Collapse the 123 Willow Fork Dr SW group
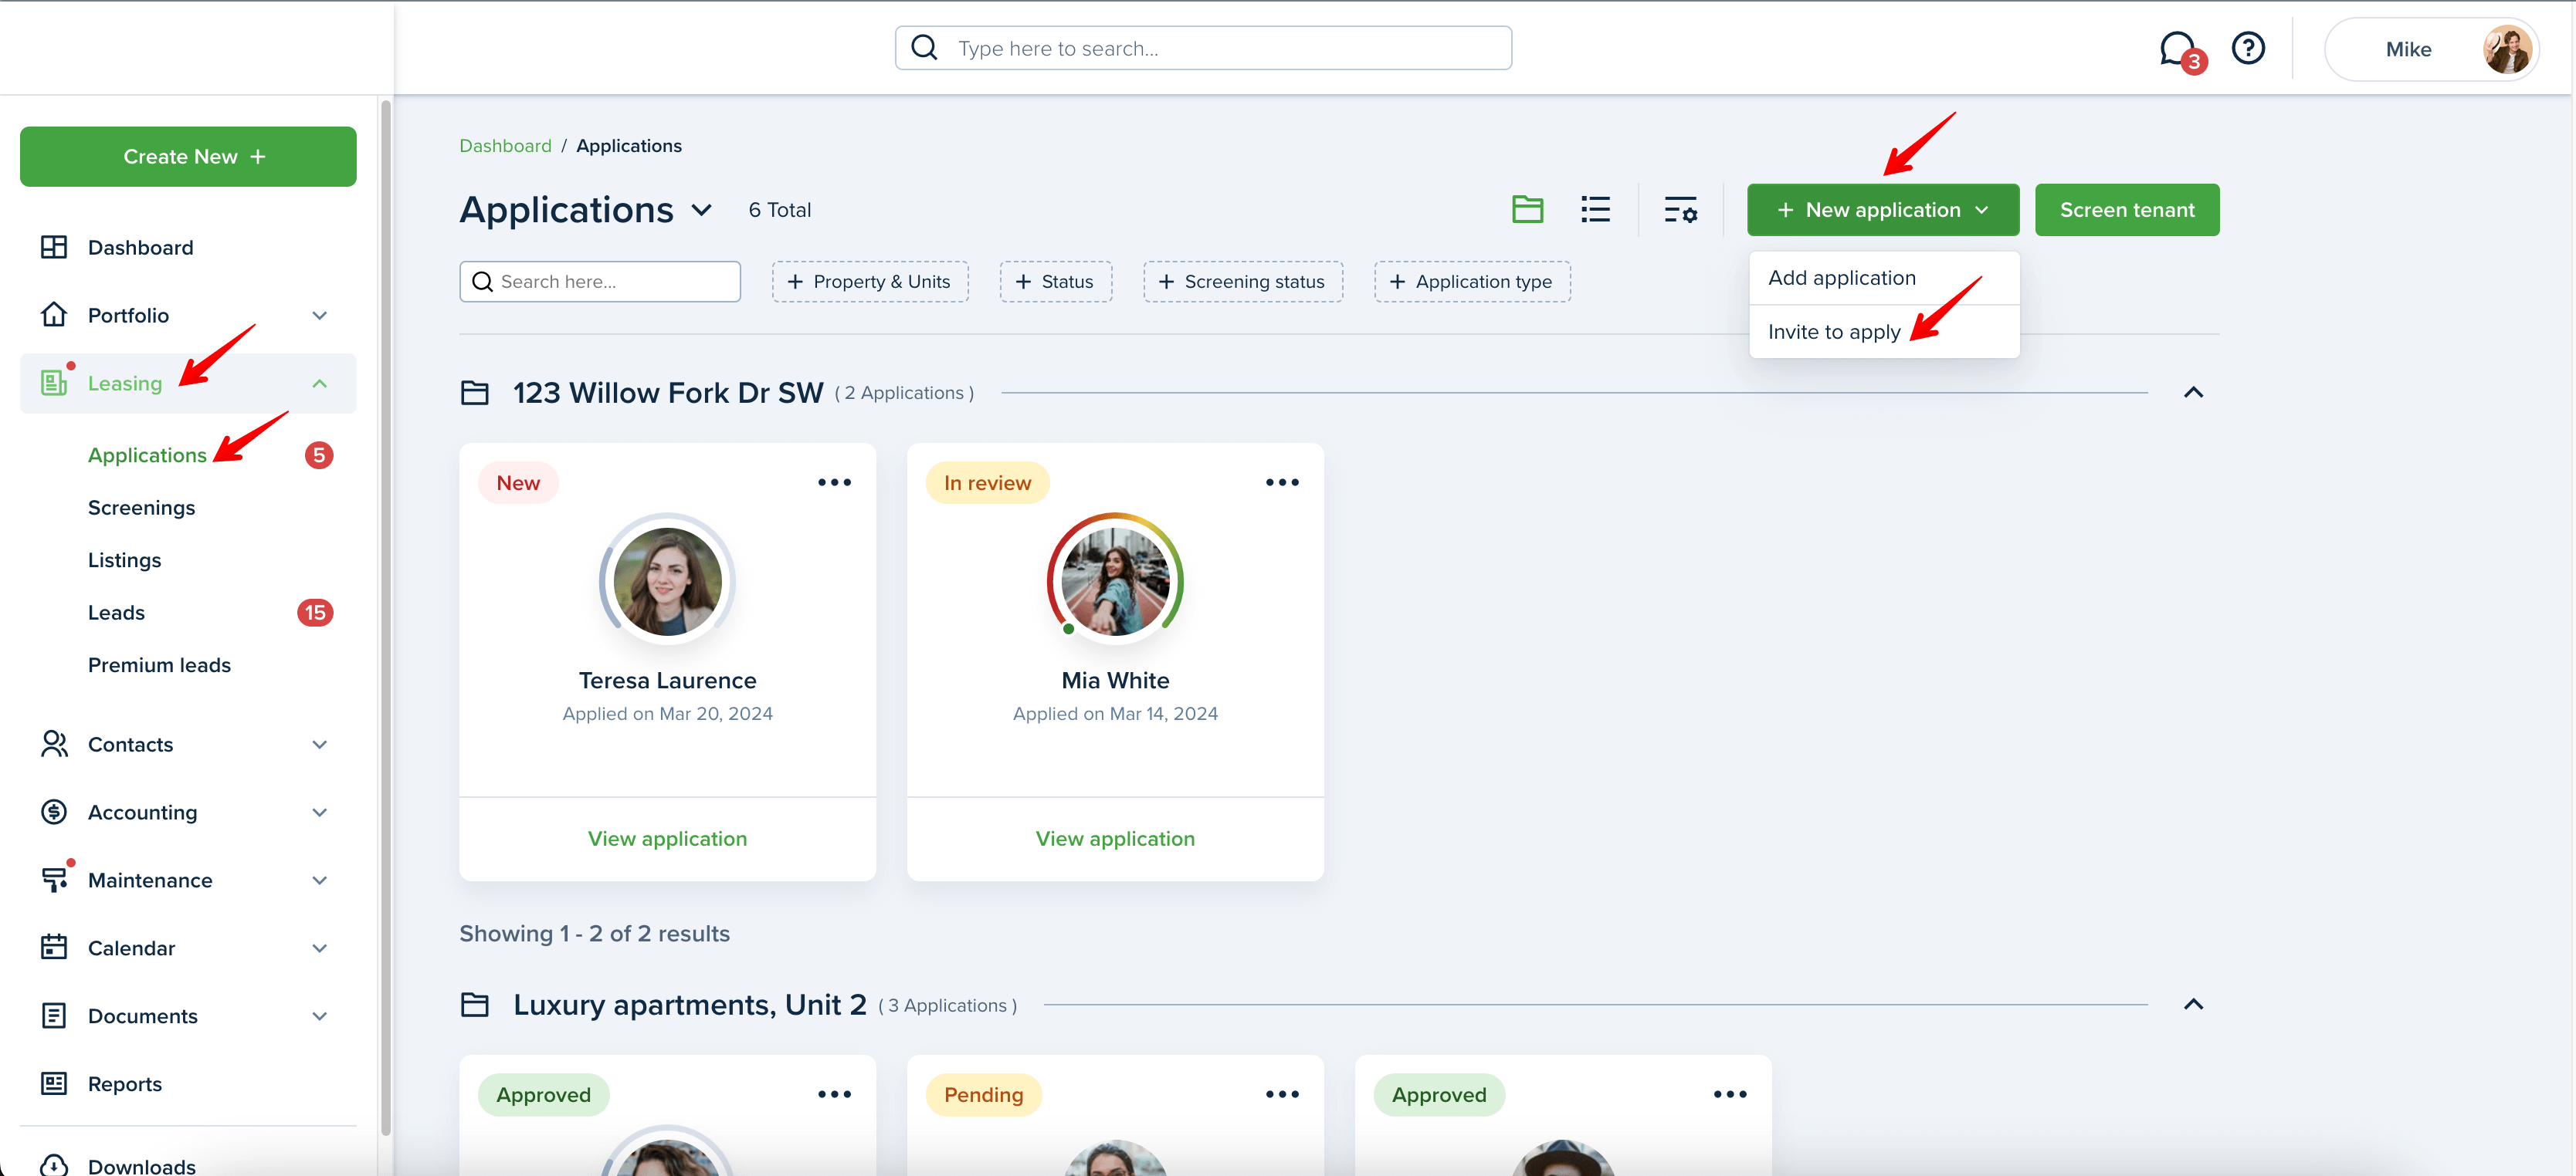Image resolution: width=2576 pixels, height=1176 pixels. point(2193,393)
